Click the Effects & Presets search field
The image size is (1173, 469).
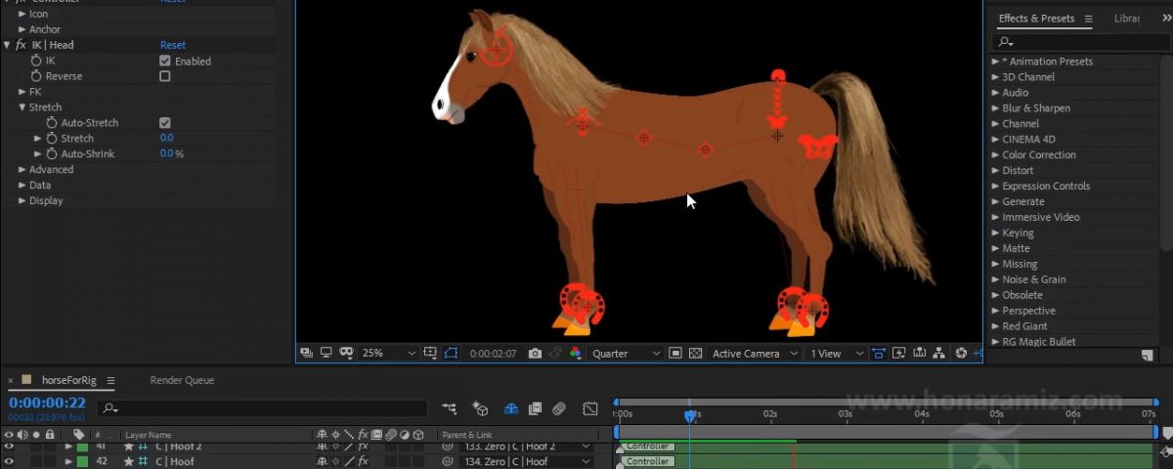(1079, 42)
